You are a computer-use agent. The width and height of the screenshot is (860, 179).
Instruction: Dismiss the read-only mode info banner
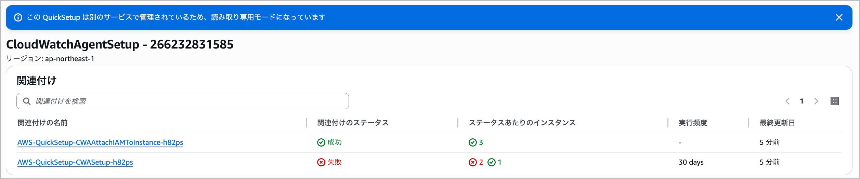pos(839,17)
